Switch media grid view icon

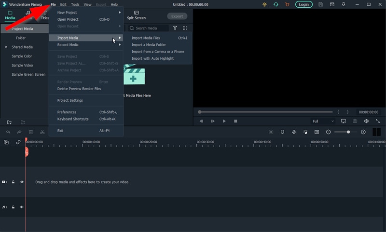pyautogui.click(x=185, y=28)
